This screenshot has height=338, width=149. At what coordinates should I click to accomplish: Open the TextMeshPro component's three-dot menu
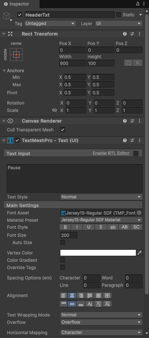coord(139,141)
